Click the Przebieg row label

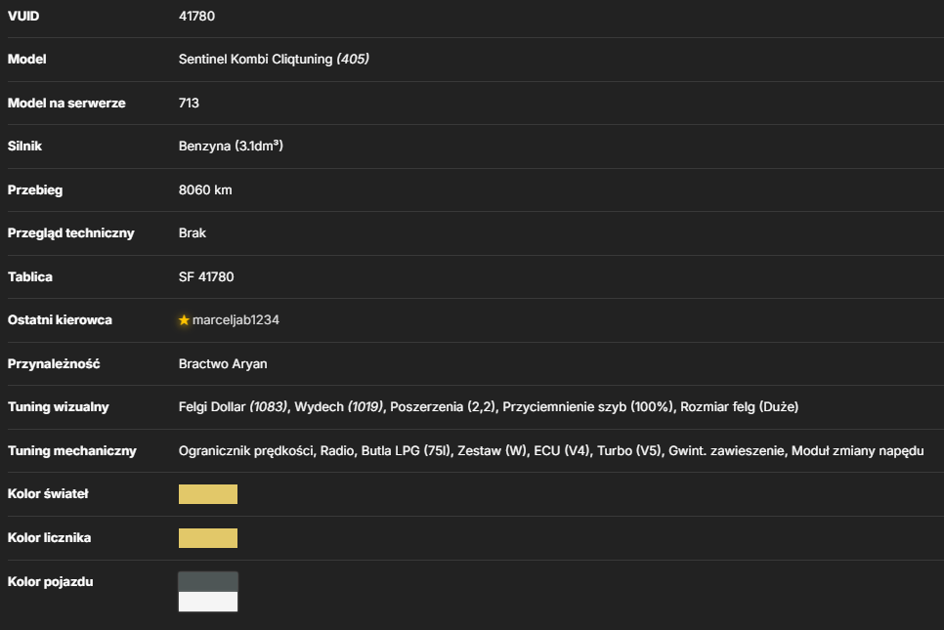coord(35,190)
